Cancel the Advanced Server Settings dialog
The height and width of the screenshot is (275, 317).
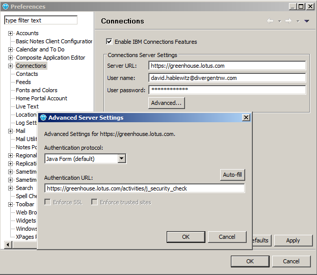(x=227, y=237)
